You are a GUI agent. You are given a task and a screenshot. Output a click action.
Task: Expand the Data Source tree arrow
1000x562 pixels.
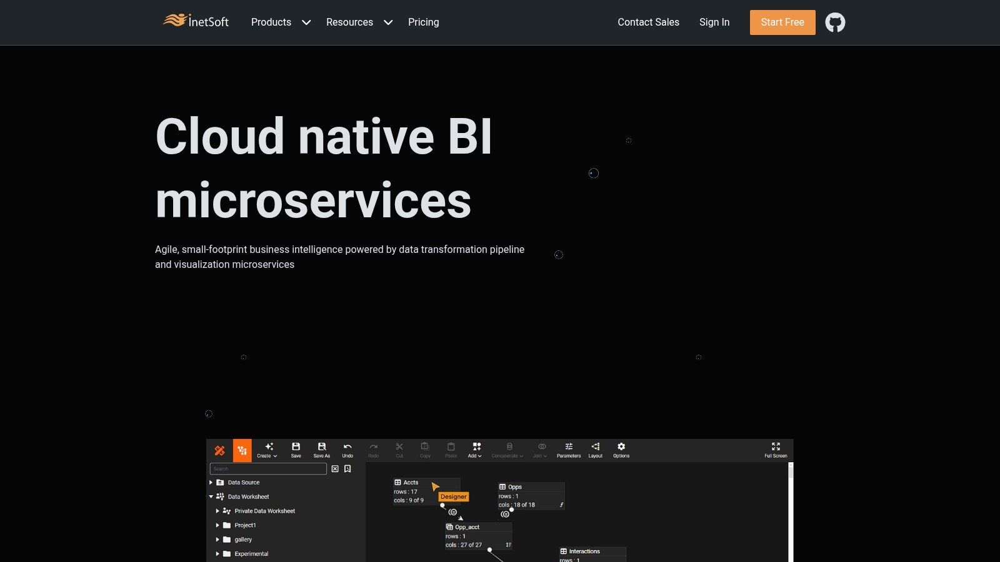(211, 483)
